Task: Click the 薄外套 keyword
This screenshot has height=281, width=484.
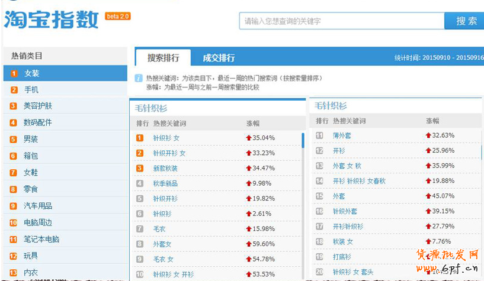Action: click(342, 135)
